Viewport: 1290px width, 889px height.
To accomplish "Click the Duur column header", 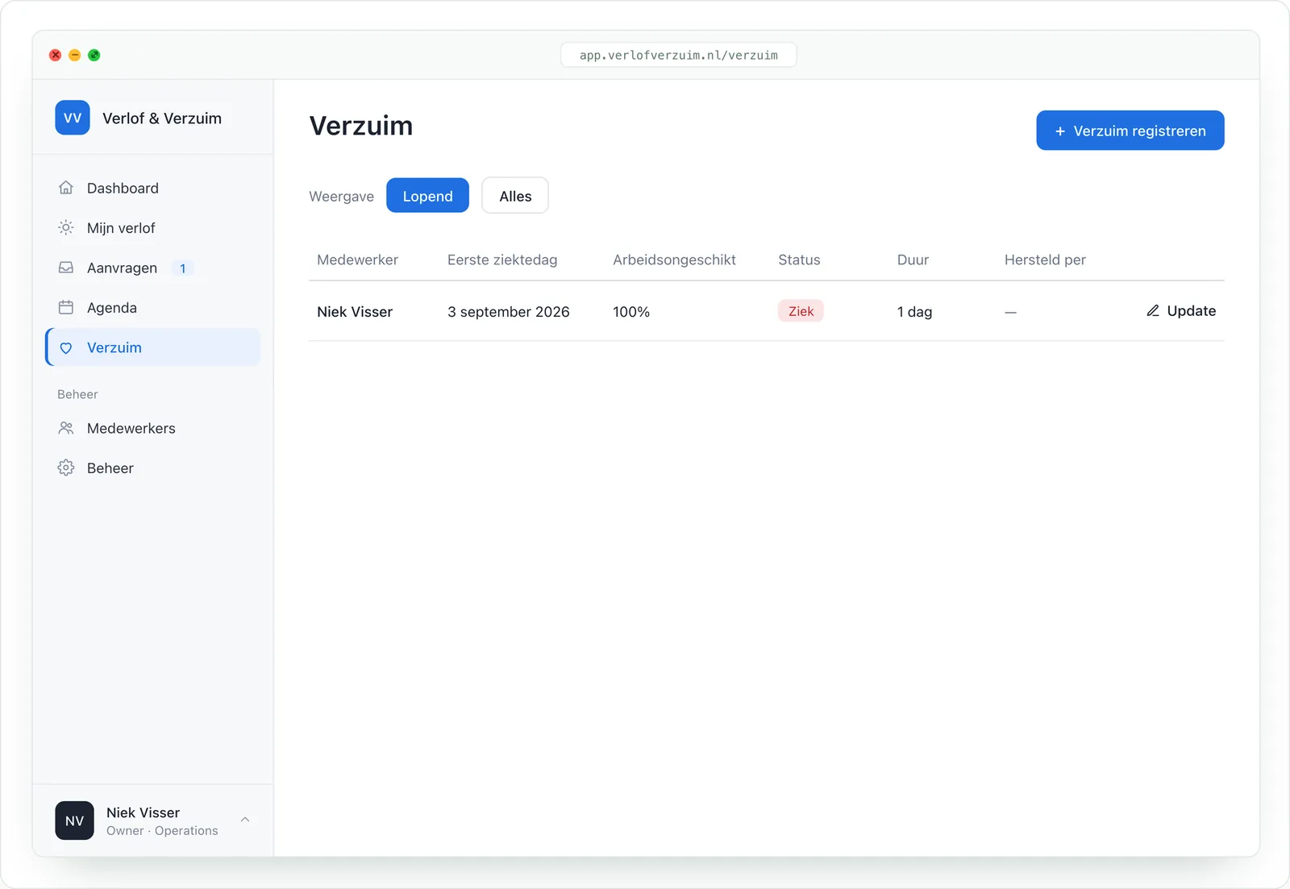I will (x=913, y=260).
